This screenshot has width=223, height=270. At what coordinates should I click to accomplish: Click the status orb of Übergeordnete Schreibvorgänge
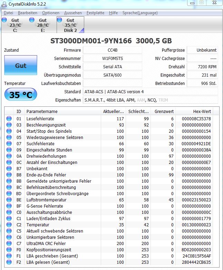[9, 193]
